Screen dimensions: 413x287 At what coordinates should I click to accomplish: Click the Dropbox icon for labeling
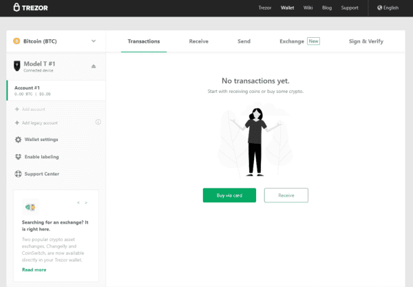[18, 157]
